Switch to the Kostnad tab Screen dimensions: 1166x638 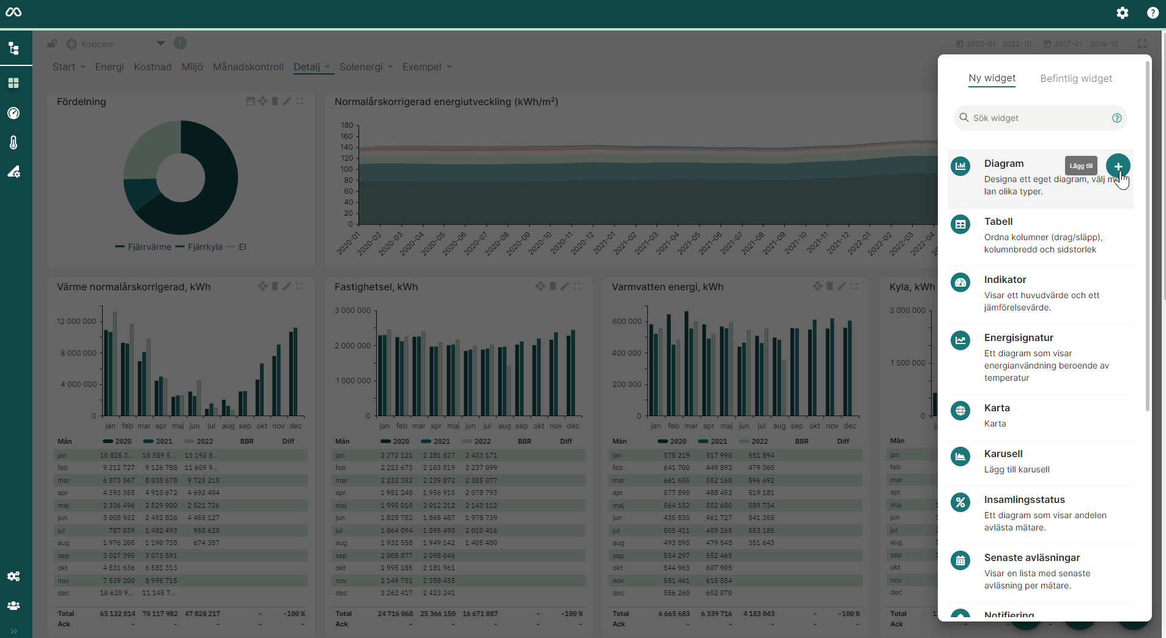tap(152, 67)
